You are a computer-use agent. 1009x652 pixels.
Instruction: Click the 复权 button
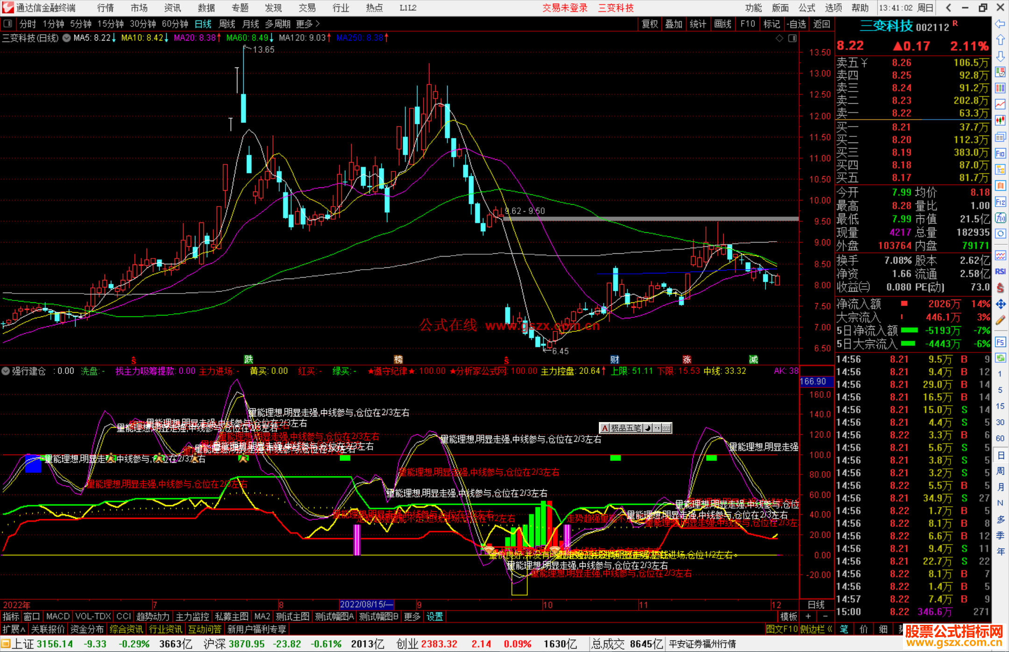coord(650,24)
